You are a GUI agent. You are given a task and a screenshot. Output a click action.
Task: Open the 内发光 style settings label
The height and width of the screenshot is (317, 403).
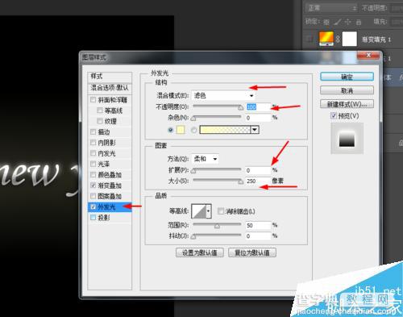coord(106,153)
